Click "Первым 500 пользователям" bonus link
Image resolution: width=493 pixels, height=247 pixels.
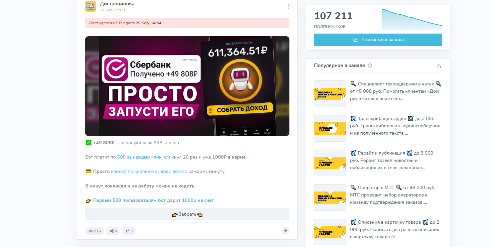[153, 200]
